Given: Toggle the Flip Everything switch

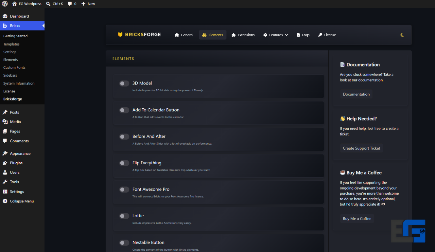Looking at the screenshot, I should tap(124, 163).
